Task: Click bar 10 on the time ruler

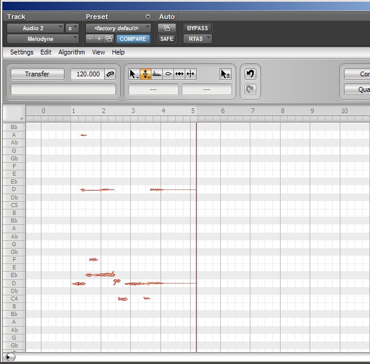Action: coord(345,111)
